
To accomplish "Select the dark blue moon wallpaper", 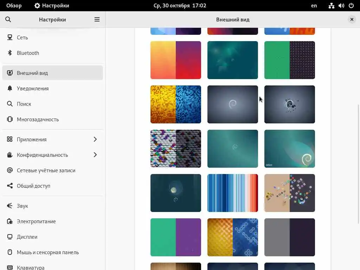I will tap(176, 193).
